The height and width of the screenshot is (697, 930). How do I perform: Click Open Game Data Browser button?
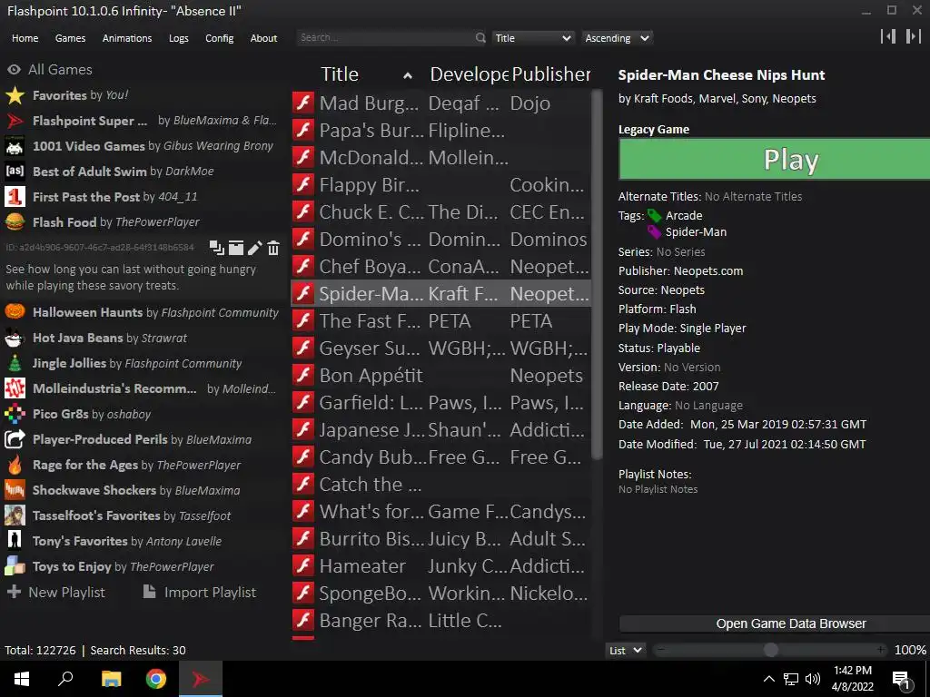tap(775, 623)
